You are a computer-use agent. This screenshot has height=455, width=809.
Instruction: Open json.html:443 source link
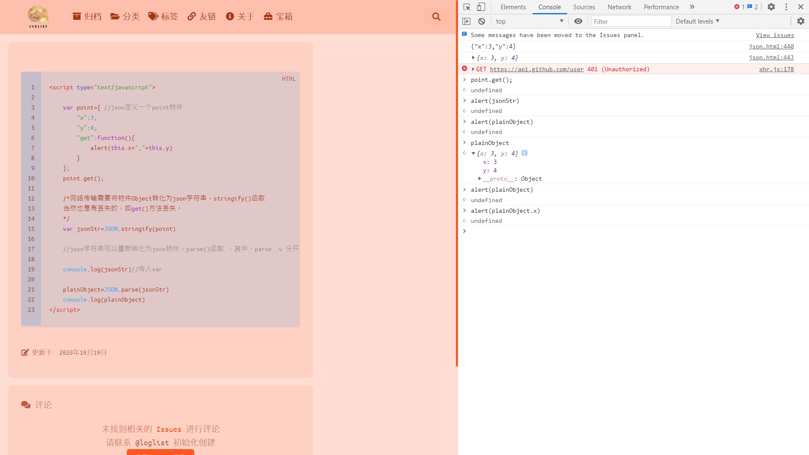(x=771, y=57)
